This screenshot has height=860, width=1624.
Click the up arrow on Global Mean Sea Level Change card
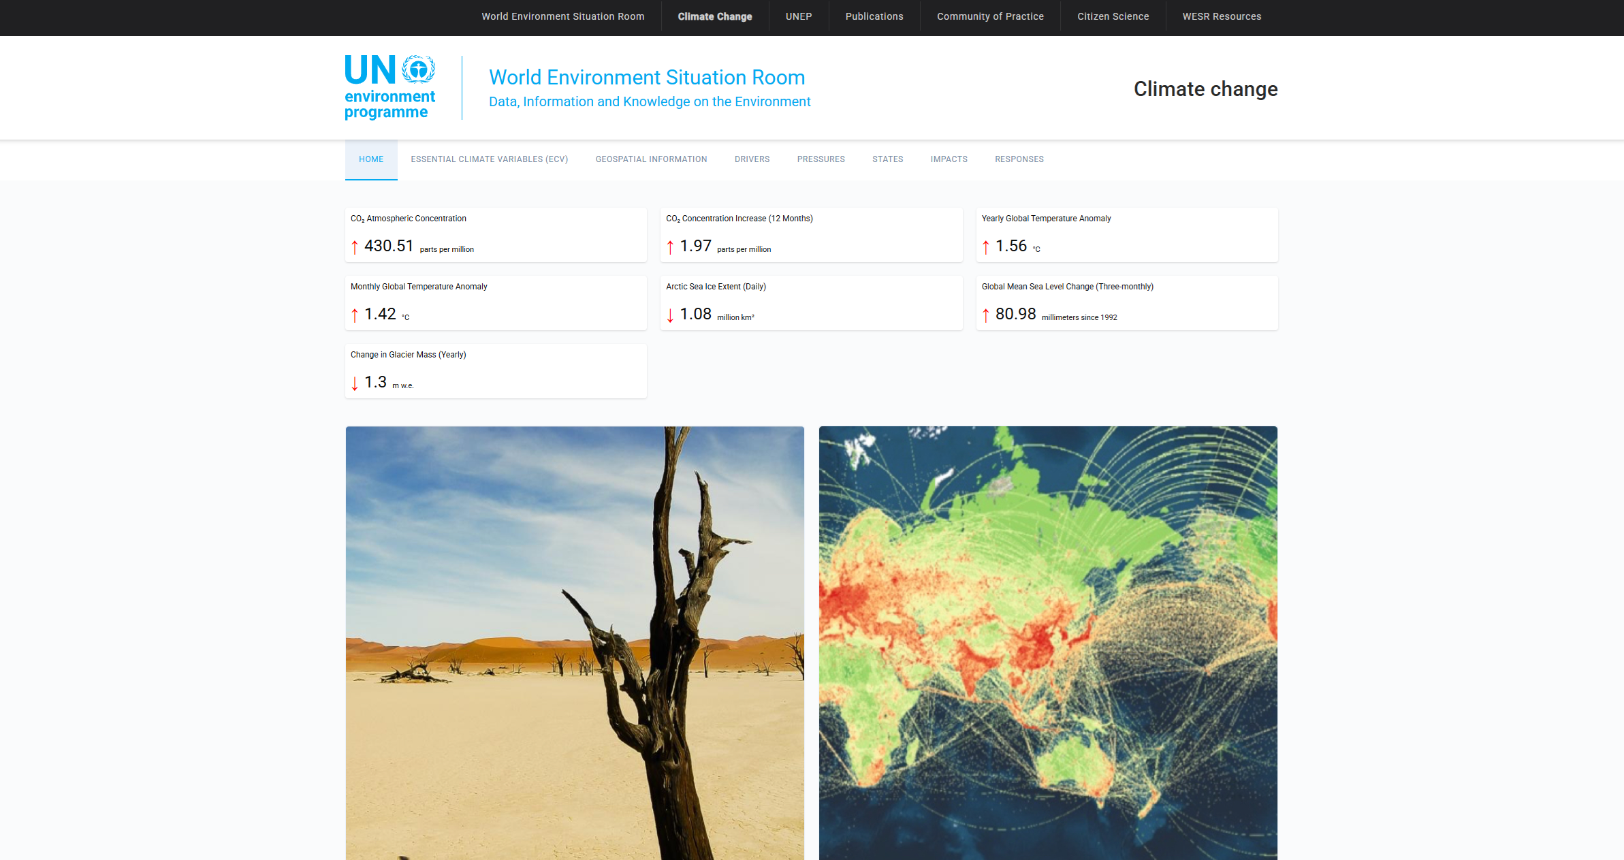point(987,315)
